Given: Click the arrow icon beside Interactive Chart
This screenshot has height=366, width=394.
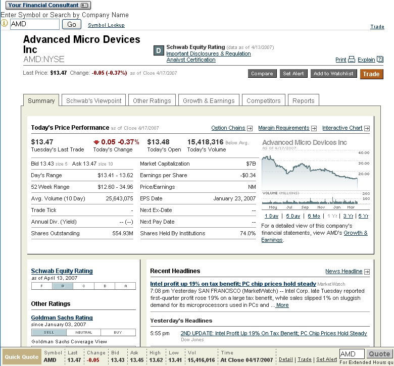Looking at the screenshot, I should (367, 128).
